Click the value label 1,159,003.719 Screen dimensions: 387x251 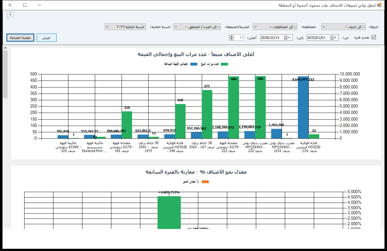point(250,127)
